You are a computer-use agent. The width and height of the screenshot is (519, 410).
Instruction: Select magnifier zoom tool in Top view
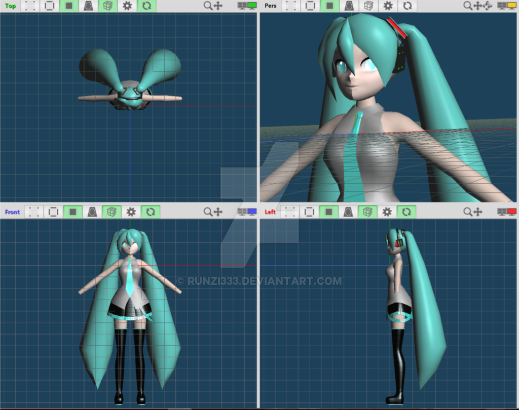click(x=208, y=6)
